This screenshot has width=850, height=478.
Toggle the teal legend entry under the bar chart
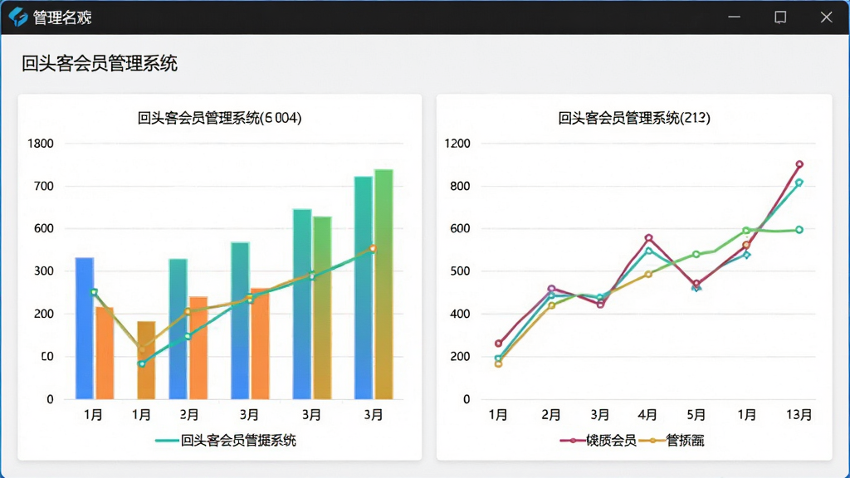coord(226,440)
